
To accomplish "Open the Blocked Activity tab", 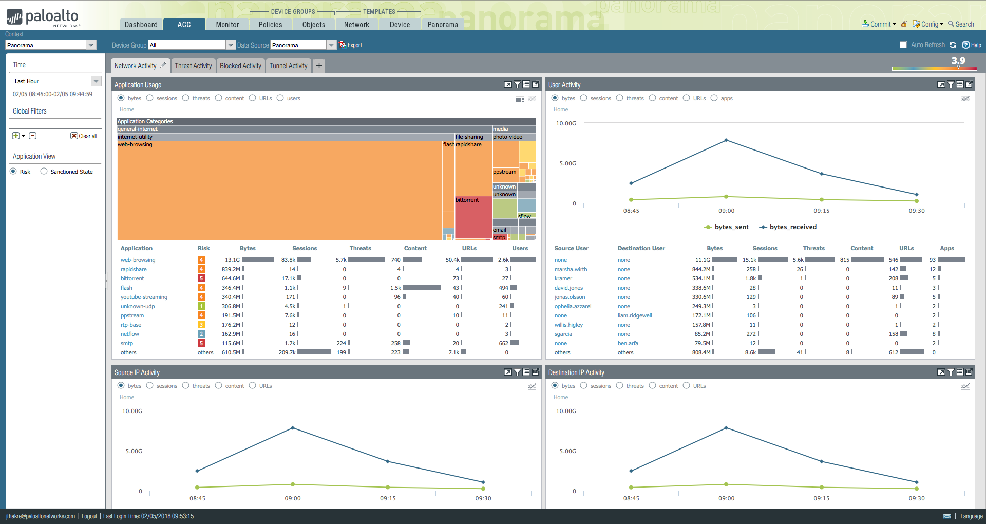I will click(x=241, y=66).
